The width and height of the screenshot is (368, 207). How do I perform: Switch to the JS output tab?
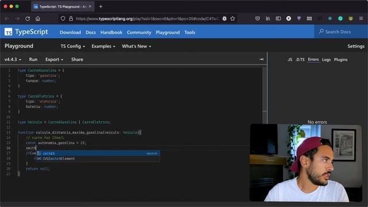click(x=290, y=60)
